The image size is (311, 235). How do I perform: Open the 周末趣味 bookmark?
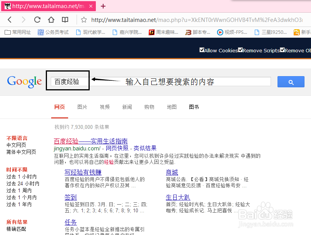(164, 32)
